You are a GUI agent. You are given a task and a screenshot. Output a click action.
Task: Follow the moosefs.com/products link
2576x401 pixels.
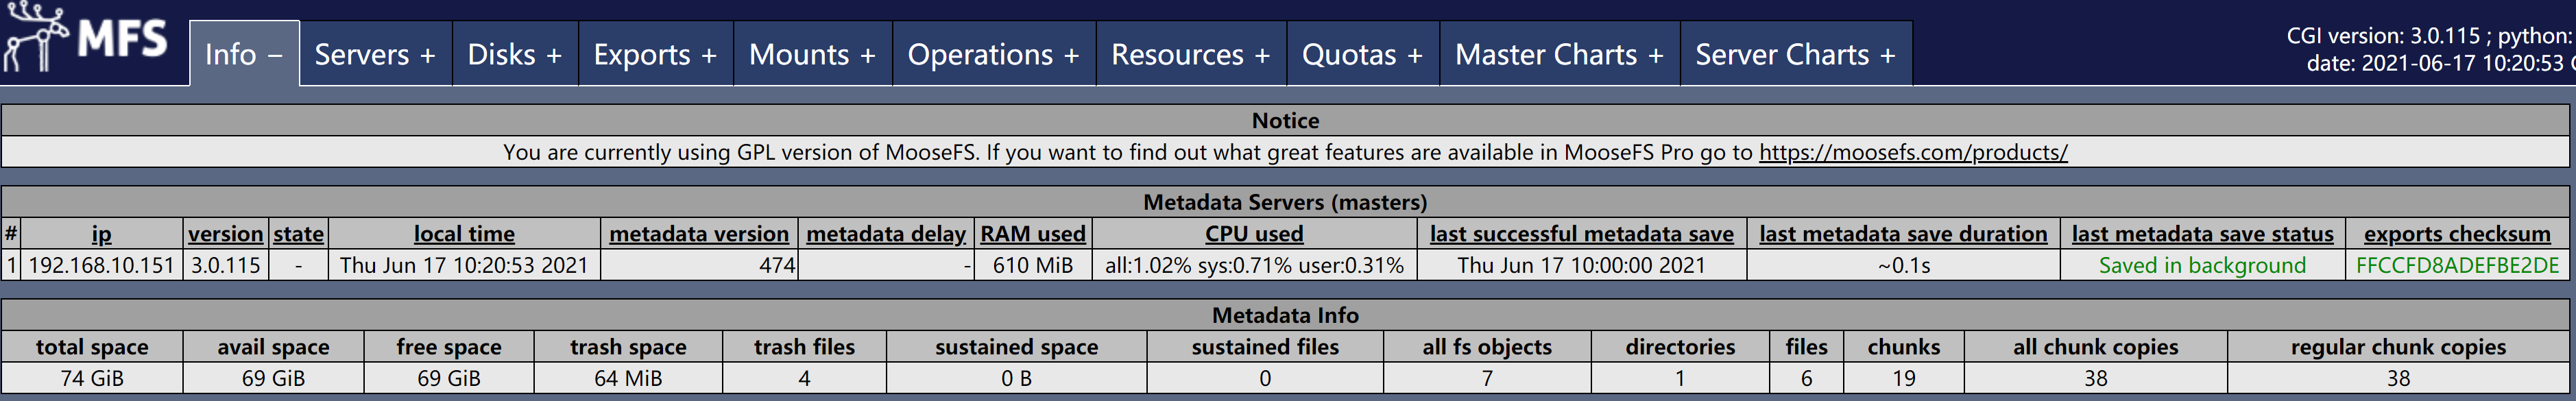pyautogui.click(x=1913, y=153)
